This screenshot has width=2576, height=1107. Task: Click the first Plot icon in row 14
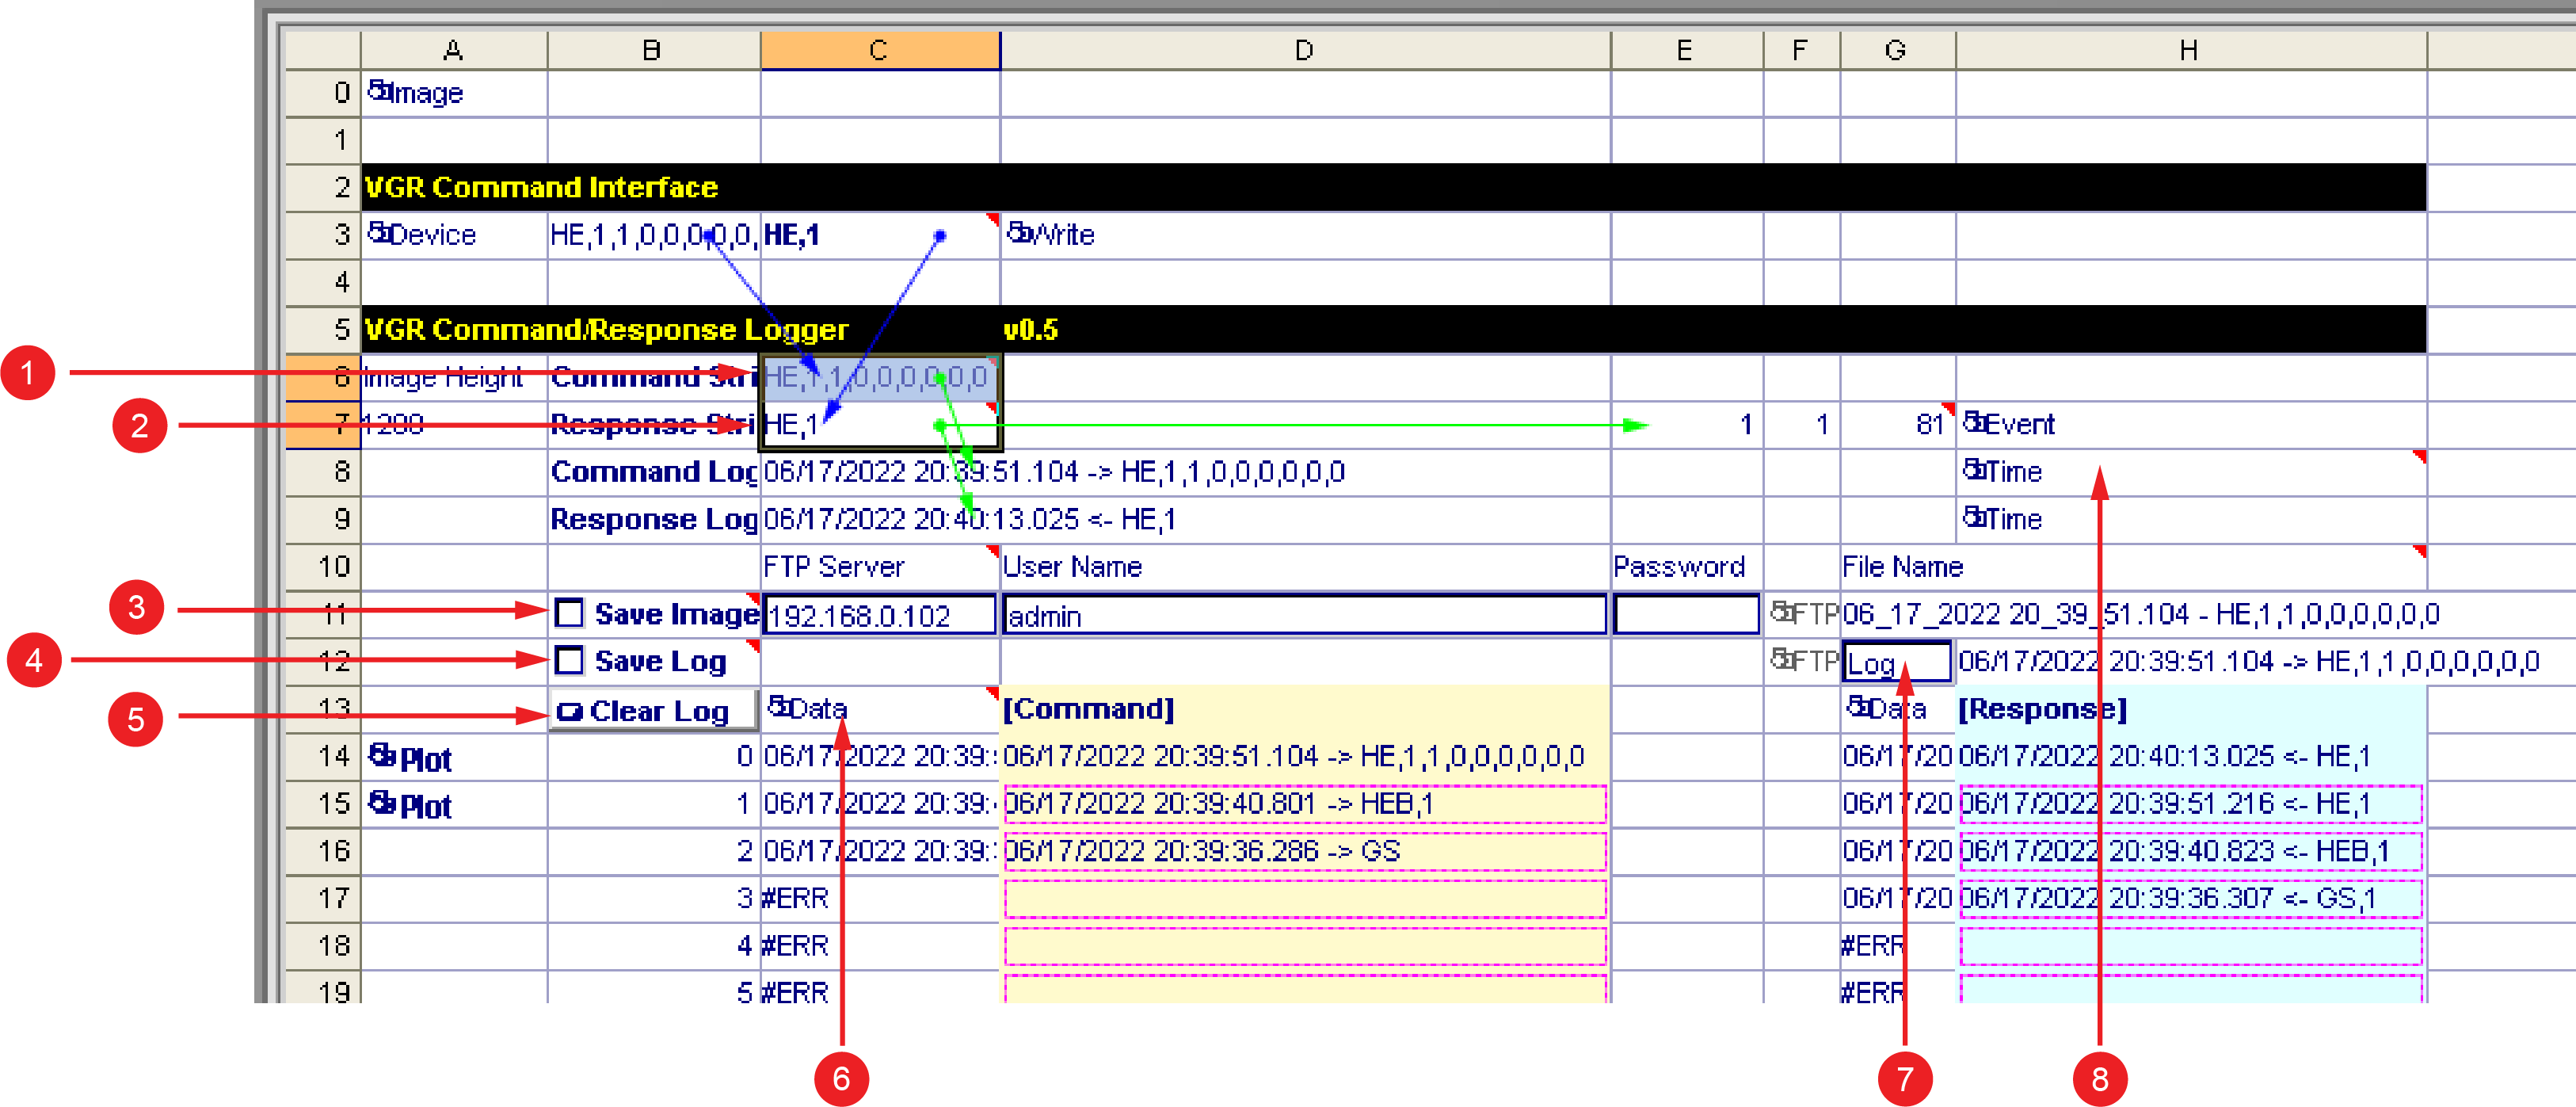[x=383, y=756]
